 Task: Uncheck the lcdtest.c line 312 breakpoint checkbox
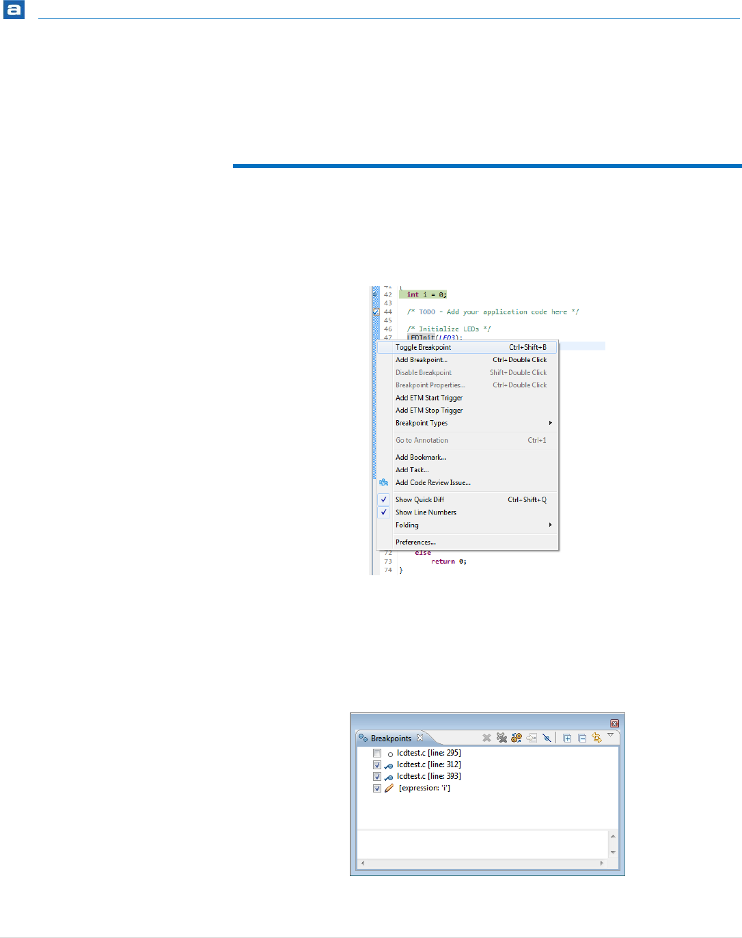377,765
